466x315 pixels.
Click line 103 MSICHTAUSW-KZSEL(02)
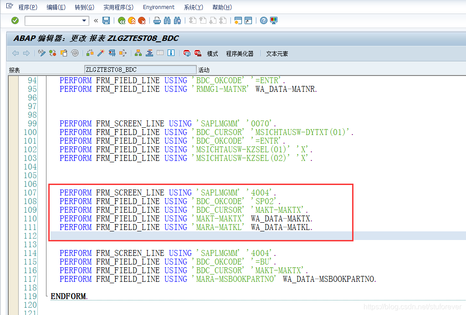(186, 158)
